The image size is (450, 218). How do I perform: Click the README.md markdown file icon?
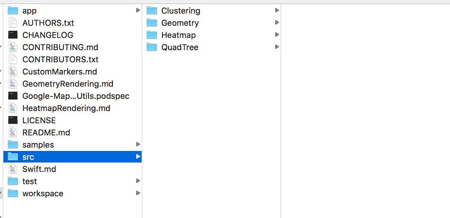[x=13, y=132]
